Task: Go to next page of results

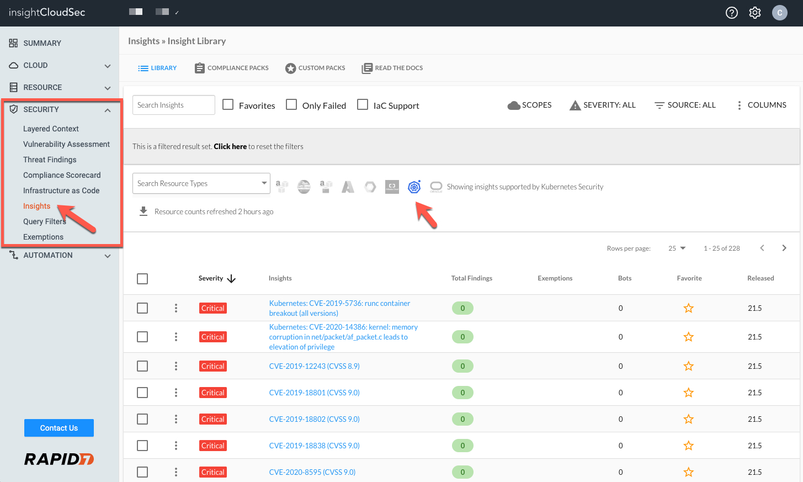Action: [x=784, y=248]
